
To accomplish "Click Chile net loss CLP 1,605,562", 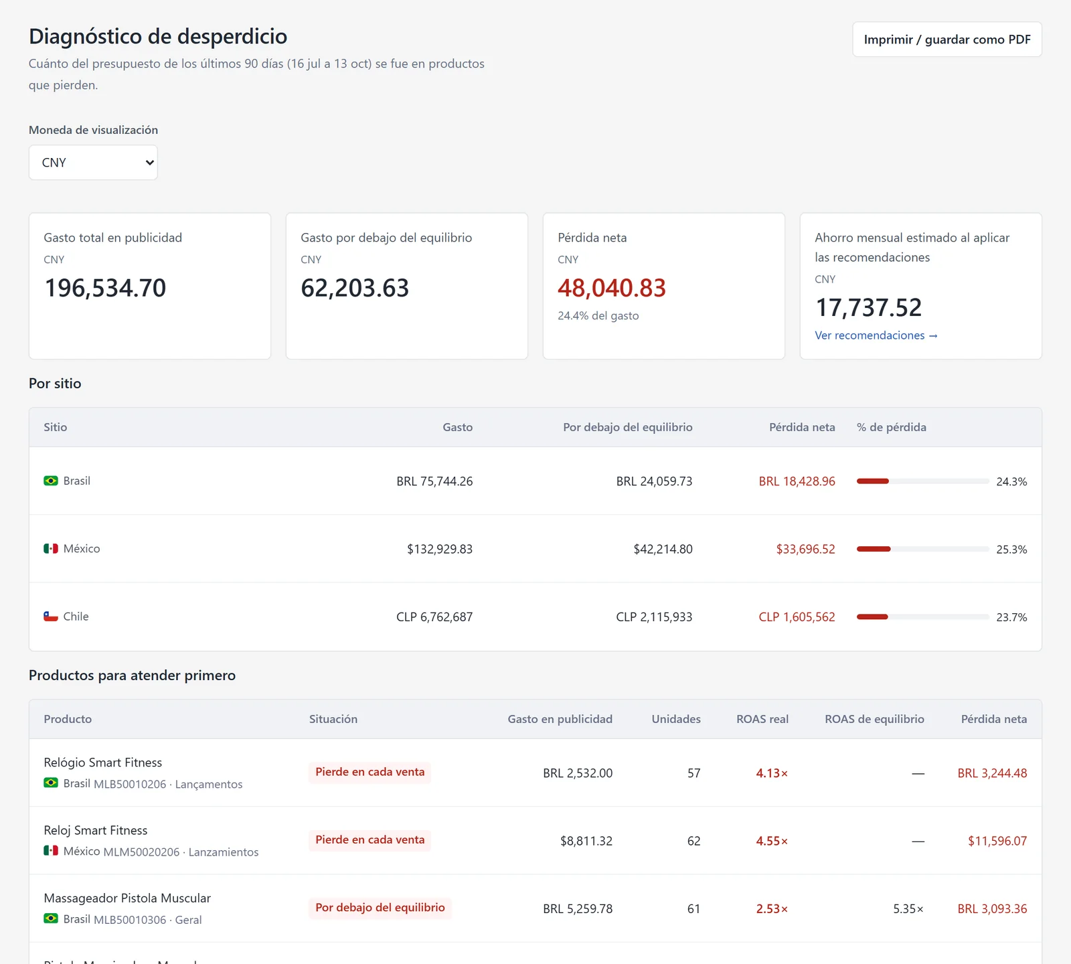I will [797, 617].
